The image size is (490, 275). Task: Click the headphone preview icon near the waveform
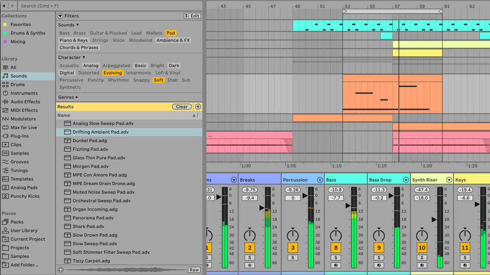point(60,270)
